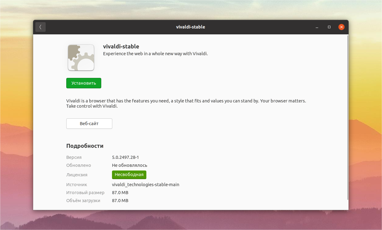Image resolution: width=382 pixels, height=230 pixels.
Task: Click the Несвободная license badge
Action: coord(129,175)
